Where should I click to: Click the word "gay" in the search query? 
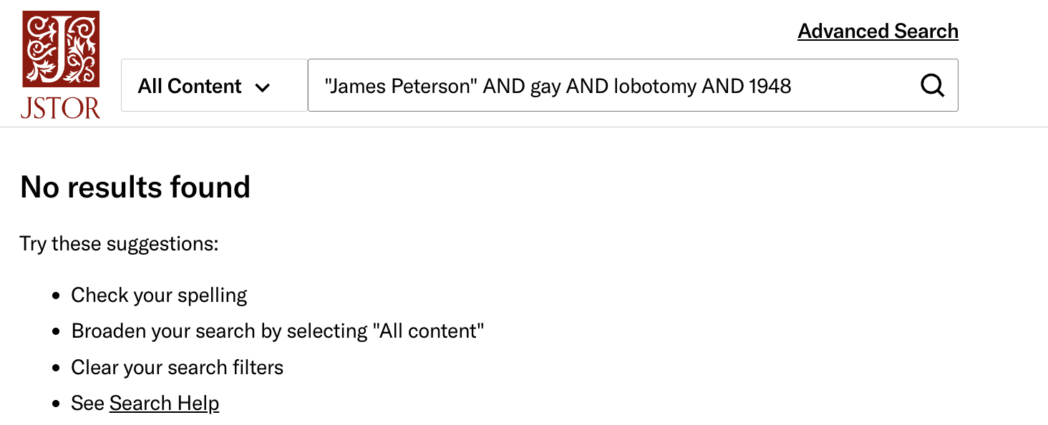[545, 87]
